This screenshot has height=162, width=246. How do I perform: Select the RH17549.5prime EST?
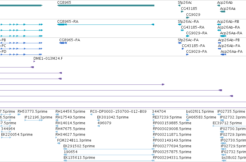tap(57, 120)
